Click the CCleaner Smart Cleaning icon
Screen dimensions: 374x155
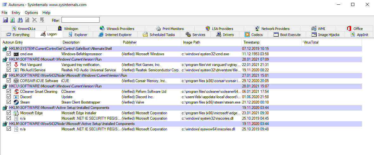point(16,92)
